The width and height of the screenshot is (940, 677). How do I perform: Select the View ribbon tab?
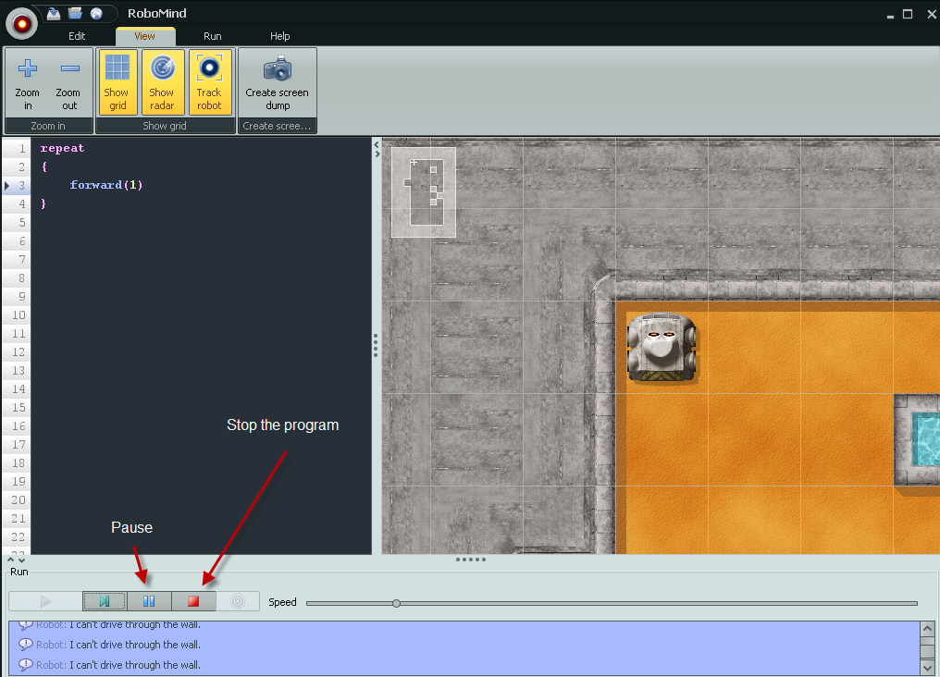(144, 36)
